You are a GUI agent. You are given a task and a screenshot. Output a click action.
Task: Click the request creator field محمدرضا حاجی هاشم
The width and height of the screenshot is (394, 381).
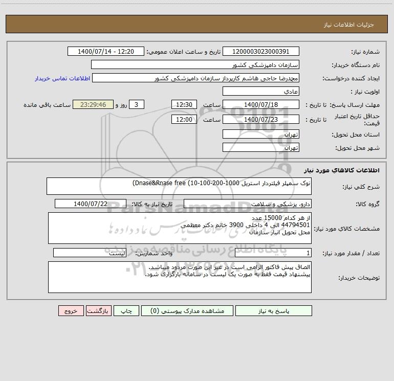click(x=196, y=78)
